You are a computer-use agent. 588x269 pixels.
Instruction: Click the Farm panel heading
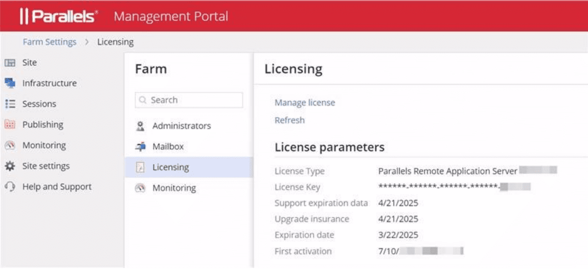click(x=151, y=70)
